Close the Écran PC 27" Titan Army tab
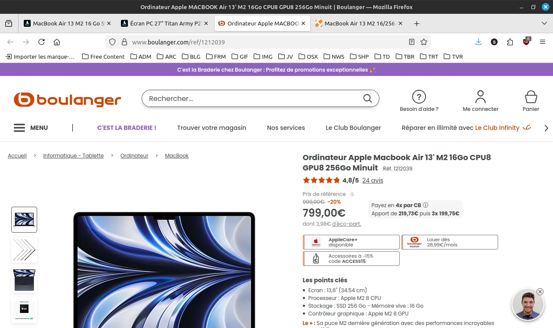The image size is (553, 328). 206,24
